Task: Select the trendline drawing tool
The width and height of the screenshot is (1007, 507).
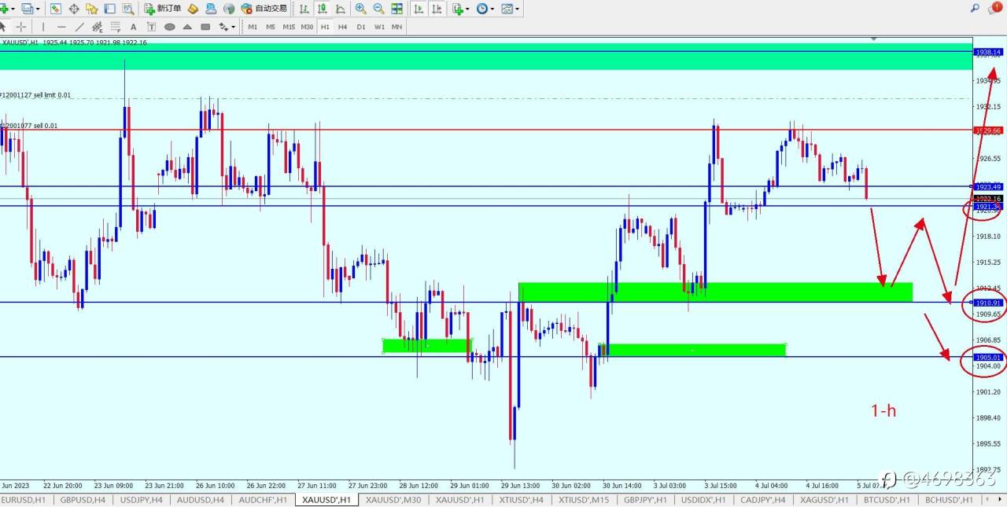Action: (x=79, y=27)
